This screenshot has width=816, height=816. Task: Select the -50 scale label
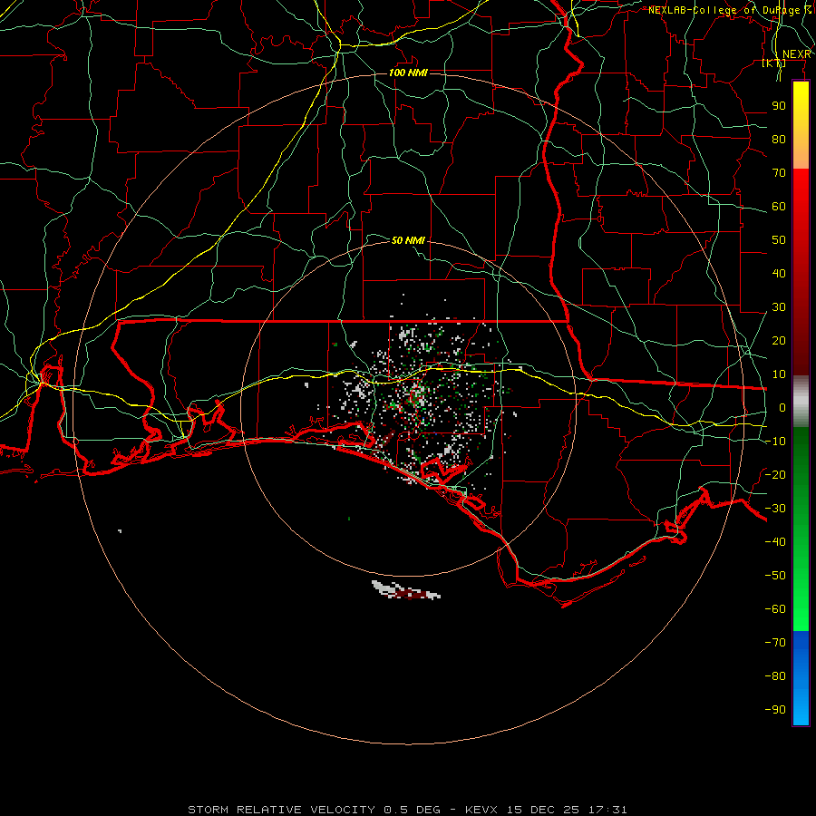[775, 576]
